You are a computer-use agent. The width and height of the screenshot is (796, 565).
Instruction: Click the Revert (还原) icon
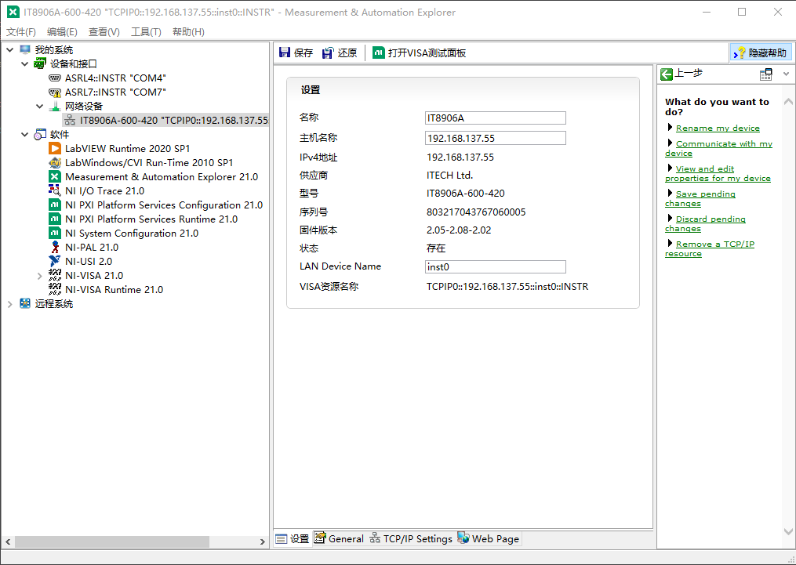coord(328,53)
